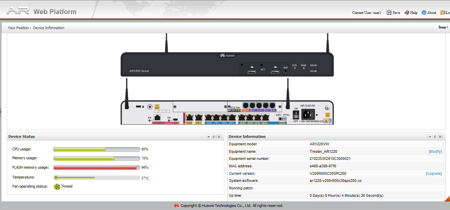
Task: Collapse the Device Status panel
Action: [x=209, y=136]
